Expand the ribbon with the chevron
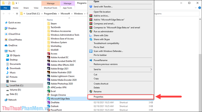Viewport: 202px width, 112px height. click(x=196, y=8)
